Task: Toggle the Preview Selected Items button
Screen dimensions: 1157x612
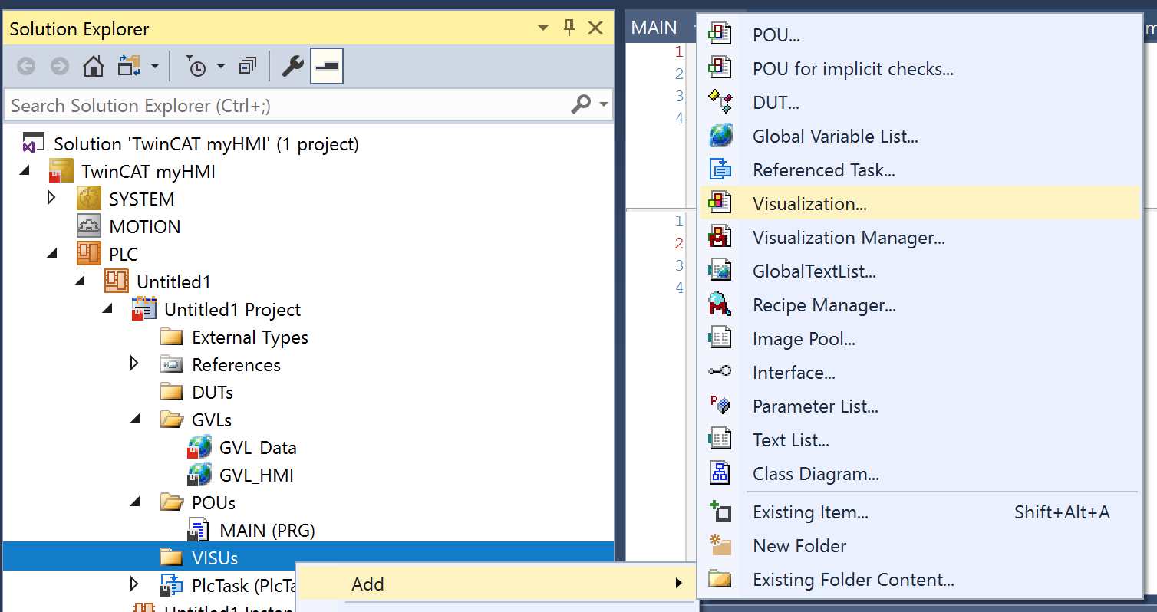Action: [327, 67]
